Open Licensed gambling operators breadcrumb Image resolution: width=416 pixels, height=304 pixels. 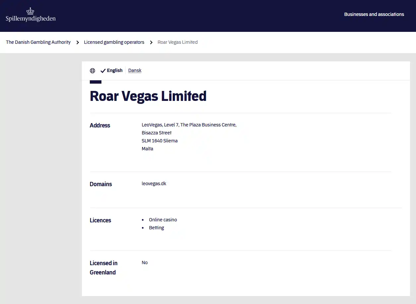tap(114, 42)
